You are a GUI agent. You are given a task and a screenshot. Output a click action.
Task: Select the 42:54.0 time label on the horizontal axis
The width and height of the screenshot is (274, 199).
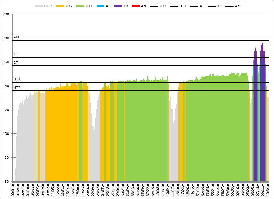click(x=168, y=190)
